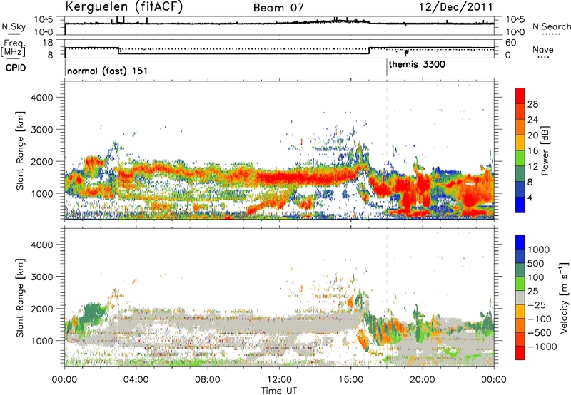
Task: Click the gray segment of Velocity colorbar
Action: [x=520, y=297]
